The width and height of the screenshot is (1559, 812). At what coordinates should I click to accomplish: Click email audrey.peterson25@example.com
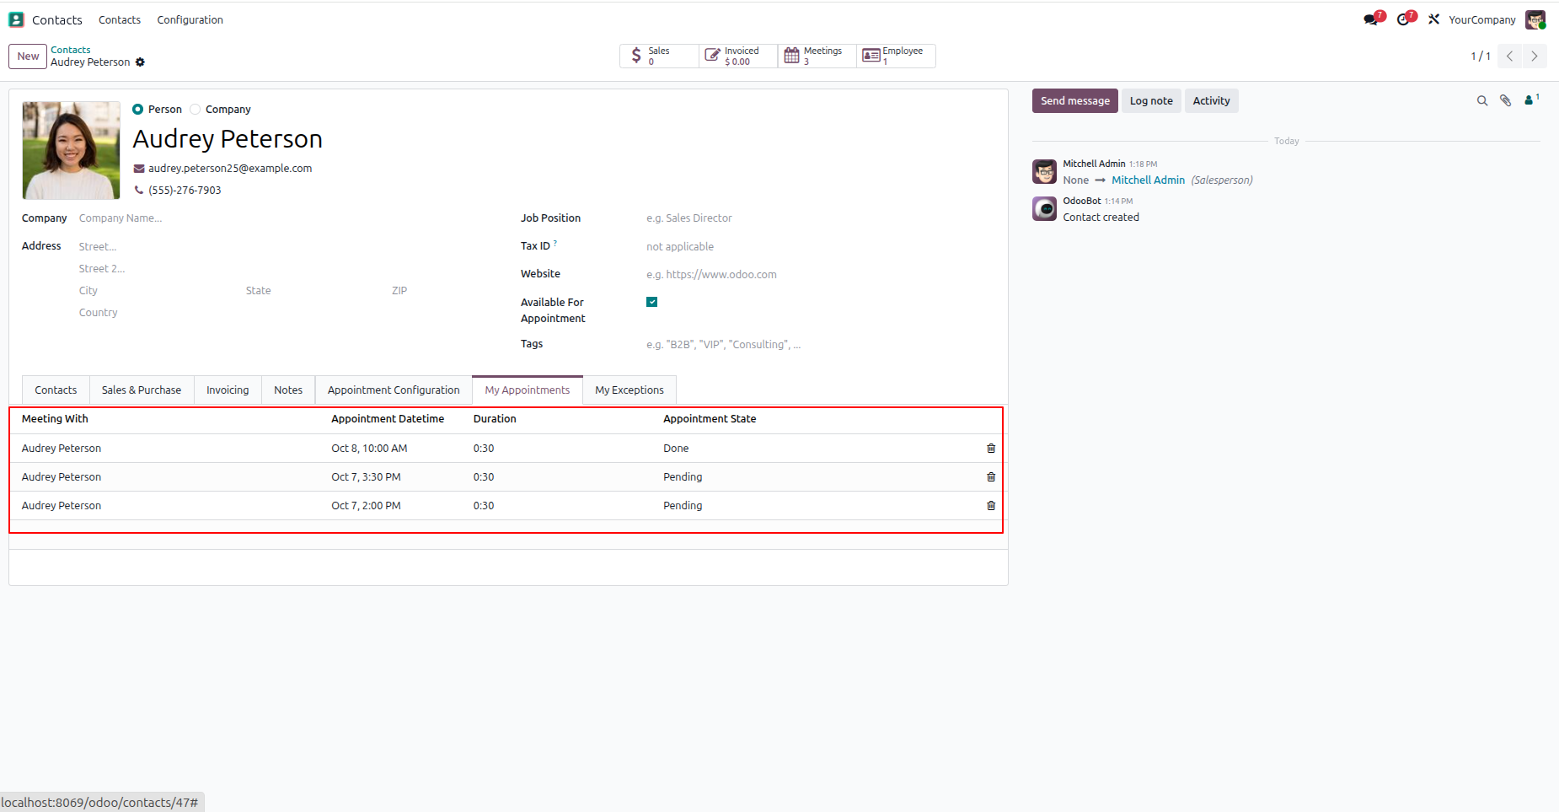230,169
